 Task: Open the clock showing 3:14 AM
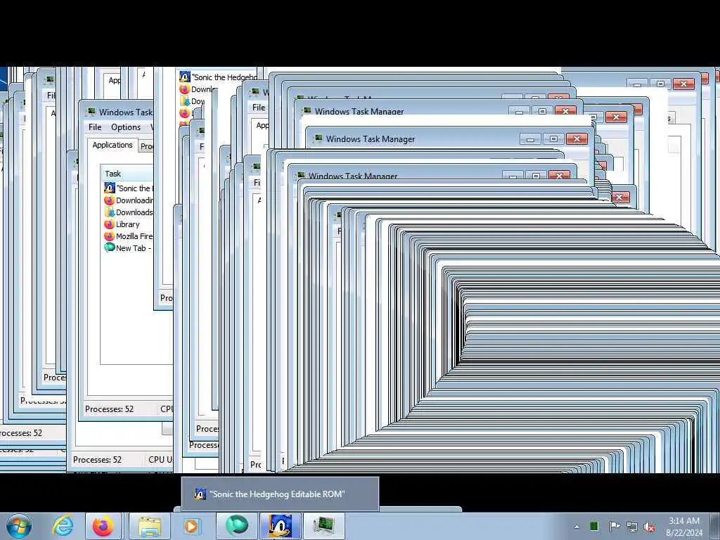(683, 526)
